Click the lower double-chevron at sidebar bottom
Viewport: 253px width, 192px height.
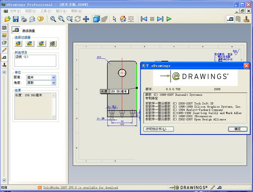[x=4, y=180]
